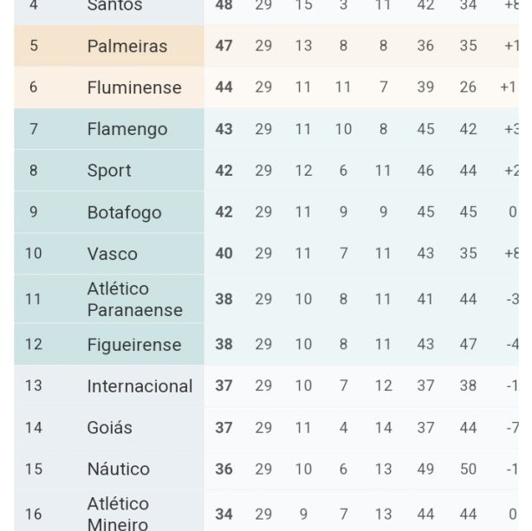Click Vasco's 40 points value
532x531 pixels.
[224, 254]
